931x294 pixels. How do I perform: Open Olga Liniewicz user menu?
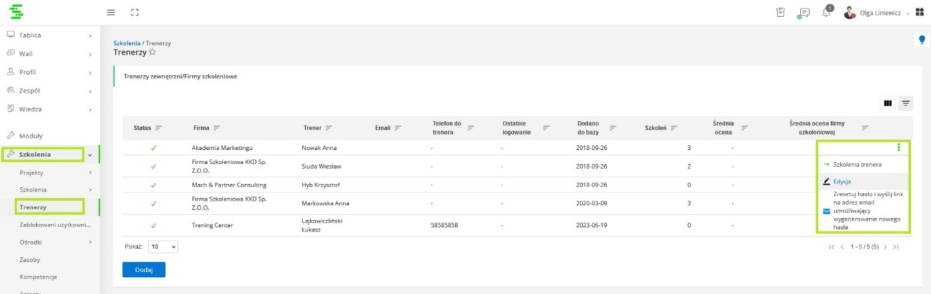coord(876,13)
